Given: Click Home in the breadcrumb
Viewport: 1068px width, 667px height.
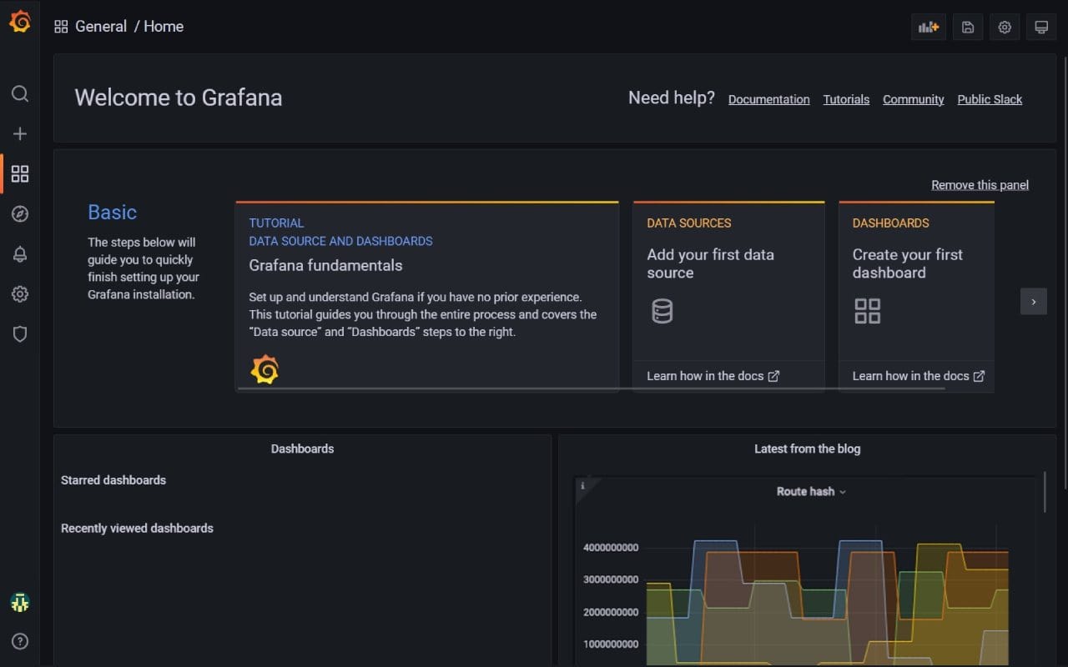Looking at the screenshot, I should tap(163, 26).
